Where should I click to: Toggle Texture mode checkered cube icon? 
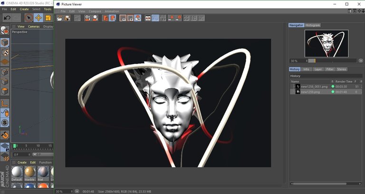coord(5,52)
